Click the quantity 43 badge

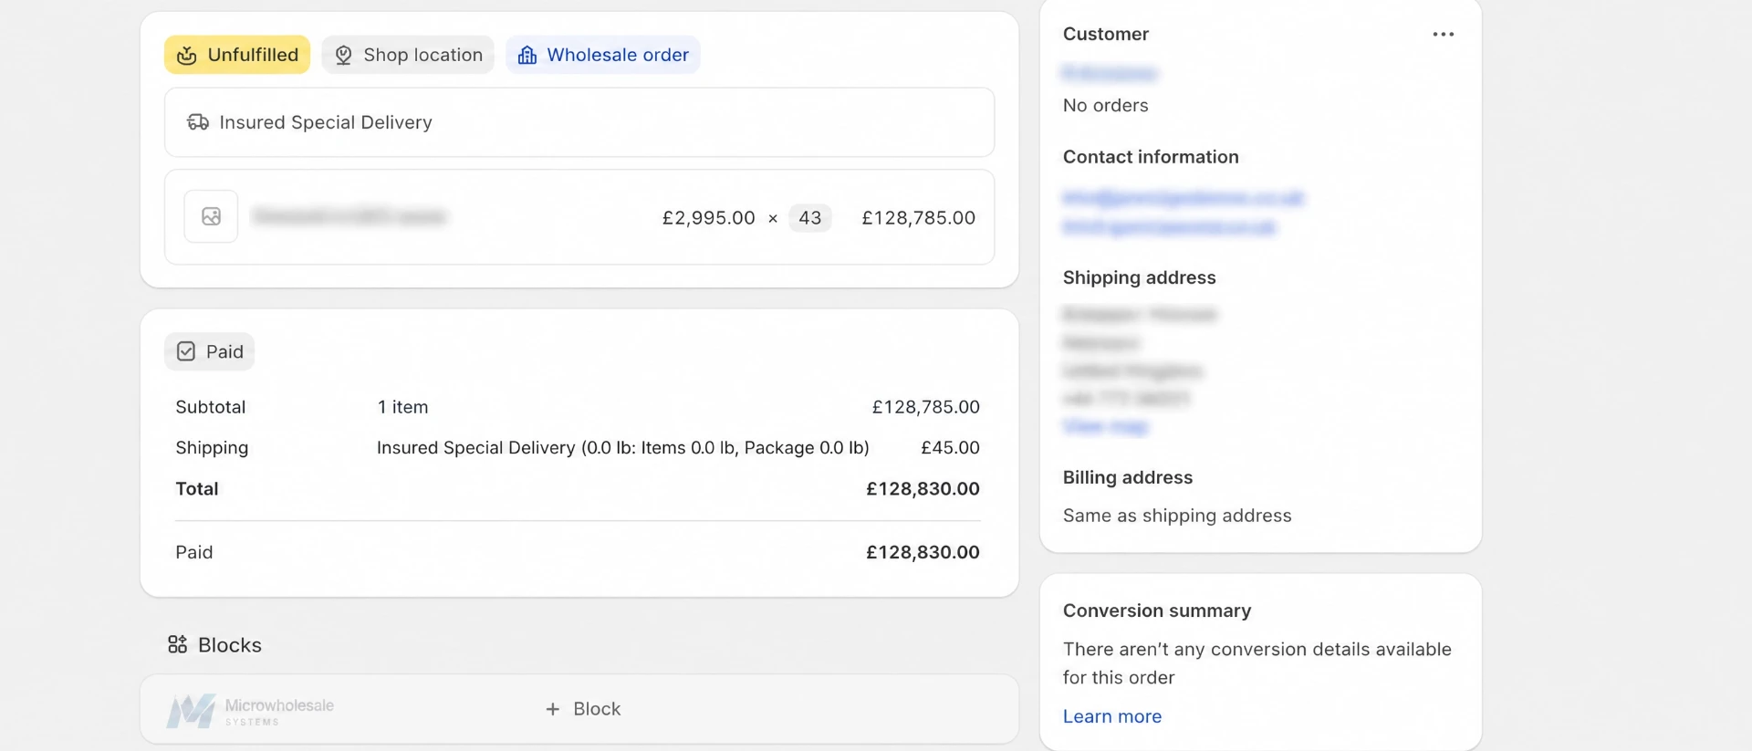tap(810, 217)
